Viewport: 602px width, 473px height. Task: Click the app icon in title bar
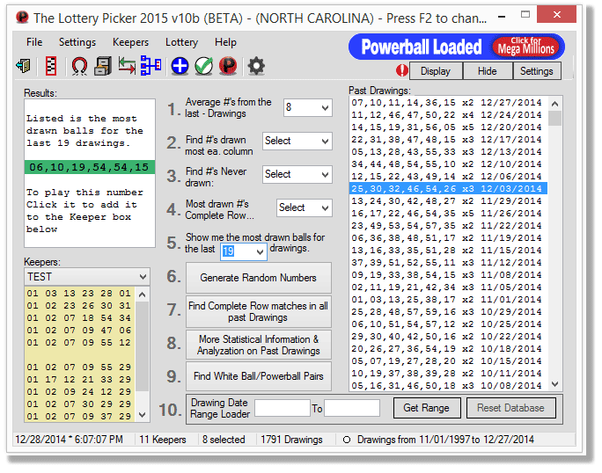click(x=22, y=18)
